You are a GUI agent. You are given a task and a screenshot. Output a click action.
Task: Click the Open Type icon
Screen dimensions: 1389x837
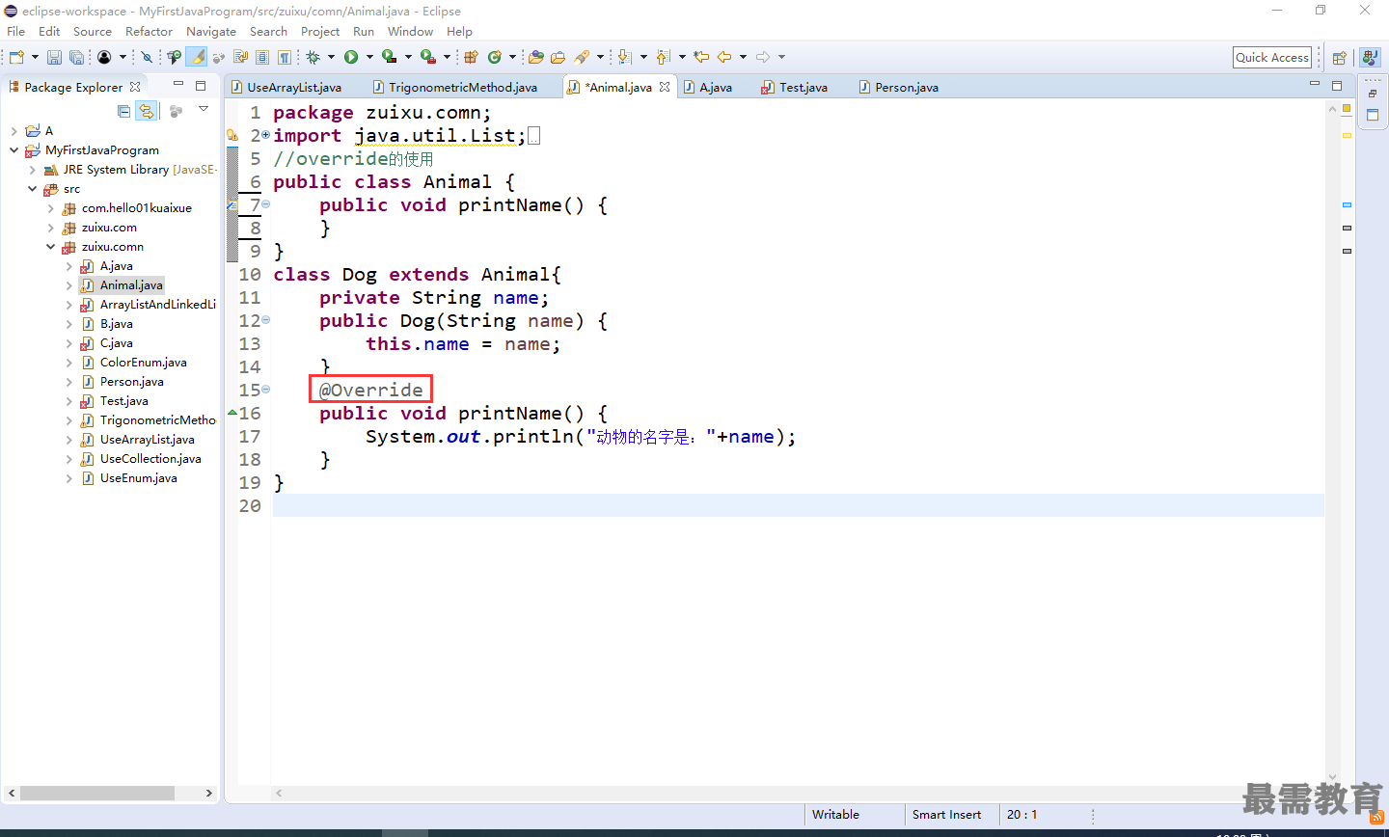tap(536, 58)
